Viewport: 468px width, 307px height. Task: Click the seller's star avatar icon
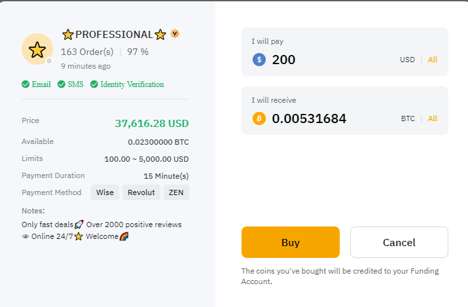coord(37,49)
